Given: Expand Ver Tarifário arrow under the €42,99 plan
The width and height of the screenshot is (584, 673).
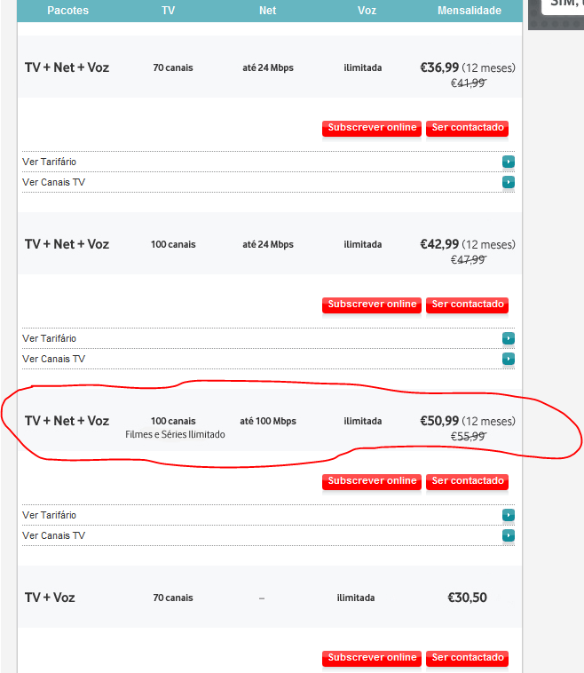Looking at the screenshot, I should pyautogui.click(x=509, y=338).
